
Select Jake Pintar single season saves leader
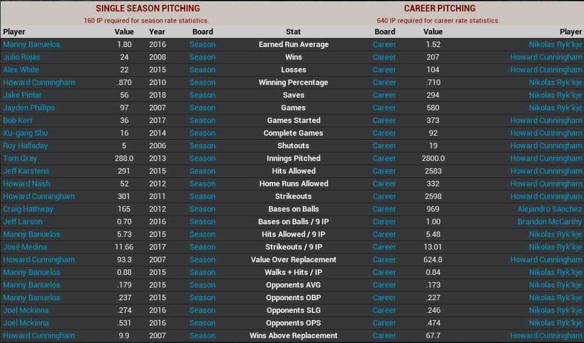tap(22, 95)
